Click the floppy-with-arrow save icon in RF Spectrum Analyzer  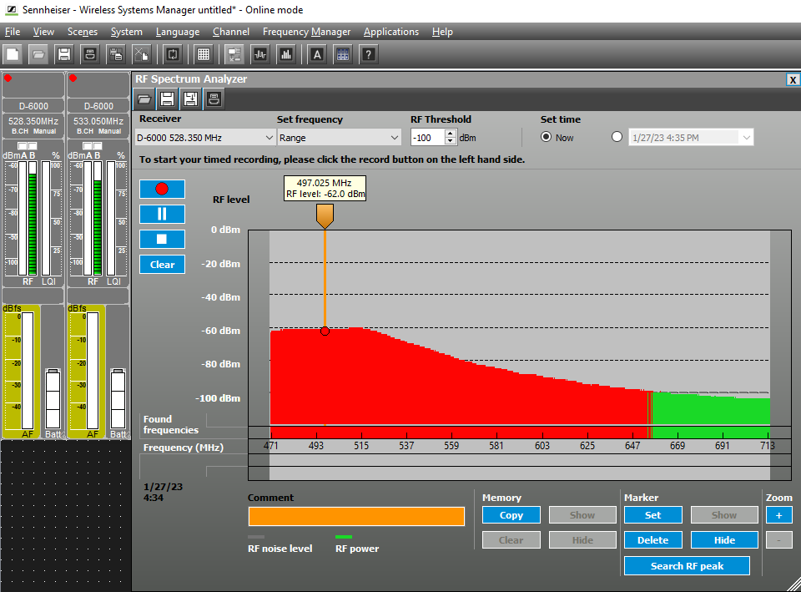190,99
